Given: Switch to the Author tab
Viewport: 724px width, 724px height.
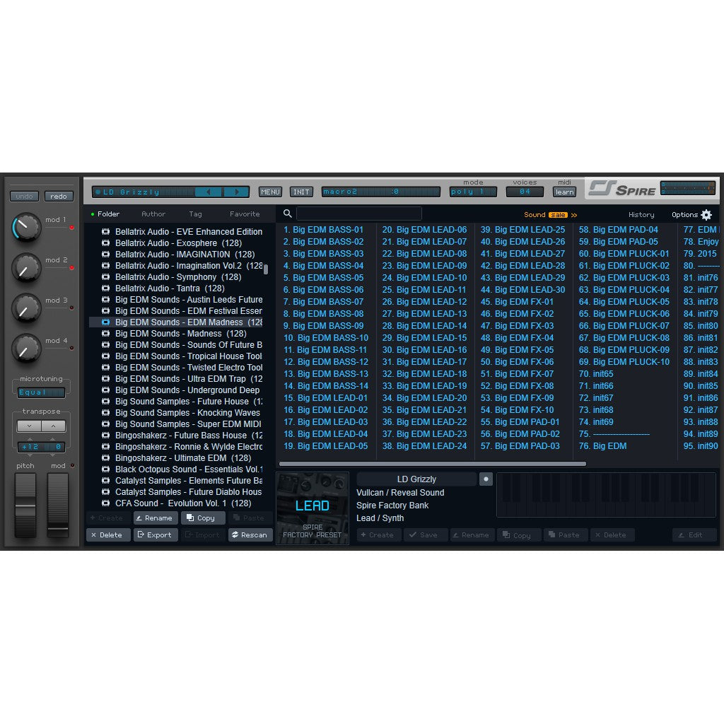Looking at the screenshot, I should 153,214.
